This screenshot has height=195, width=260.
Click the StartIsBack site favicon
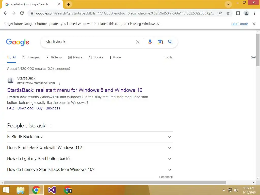click(11, 80)
